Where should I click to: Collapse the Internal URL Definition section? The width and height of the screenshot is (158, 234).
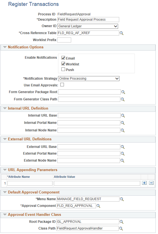pyautogui.click(x=5, y=108)
